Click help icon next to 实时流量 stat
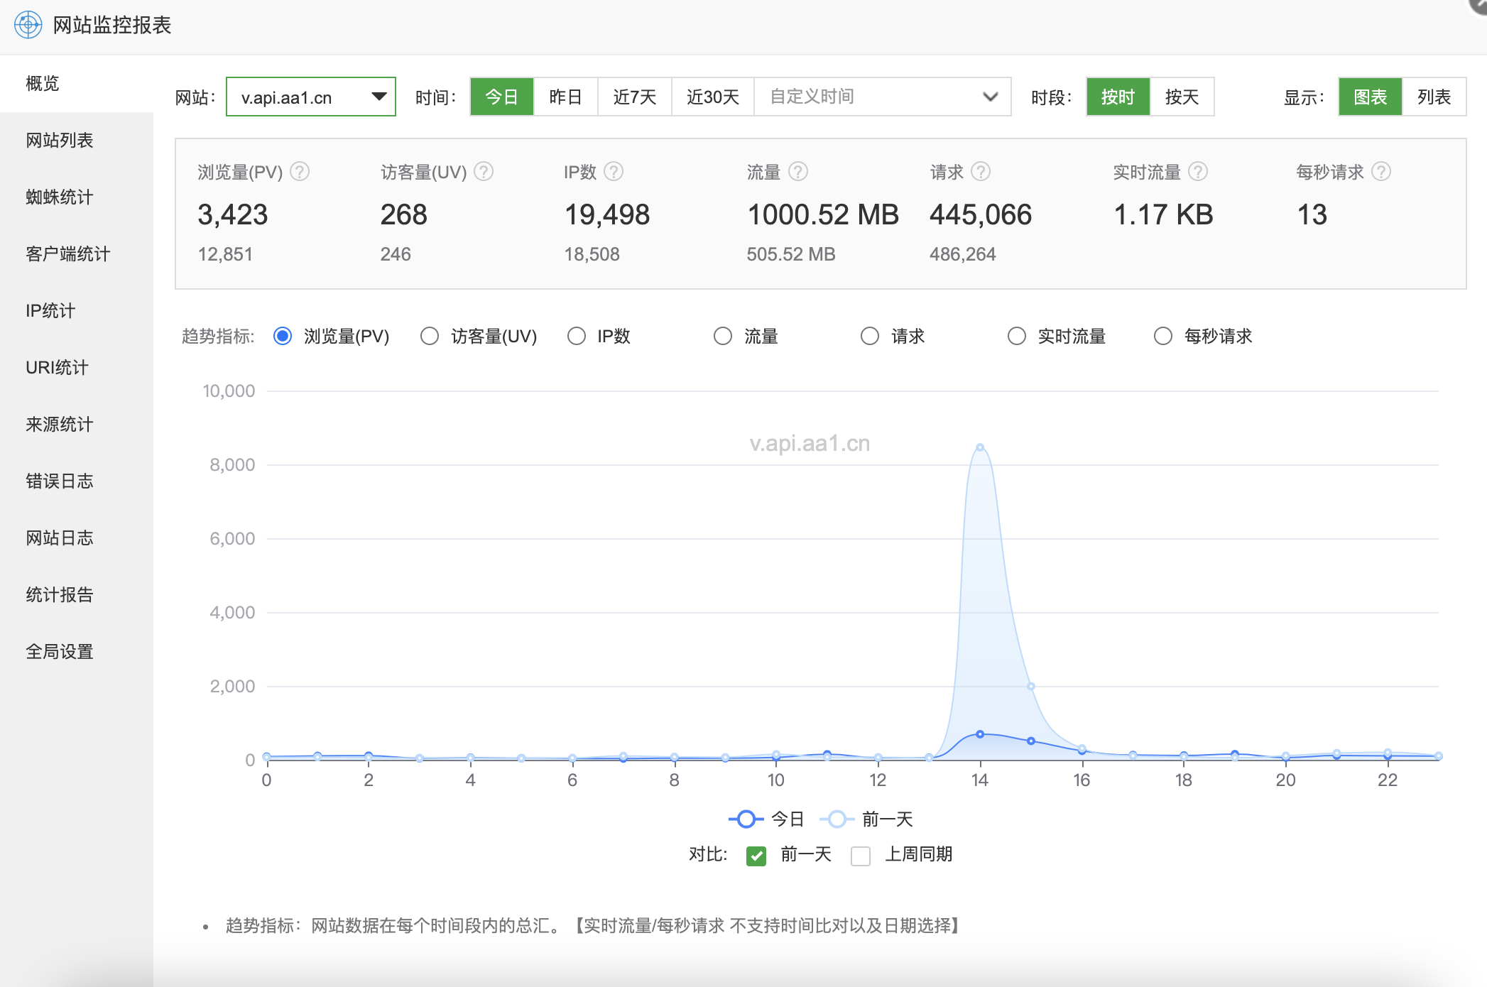1487x987 pixels. coord(1198,172)
